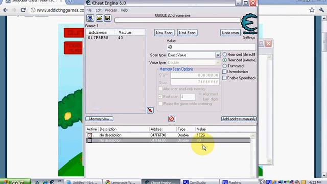Image resolution: width=327 pixels, height=184 pixels.
Task: Click the Start address field
Action: [x=195, y=75]
